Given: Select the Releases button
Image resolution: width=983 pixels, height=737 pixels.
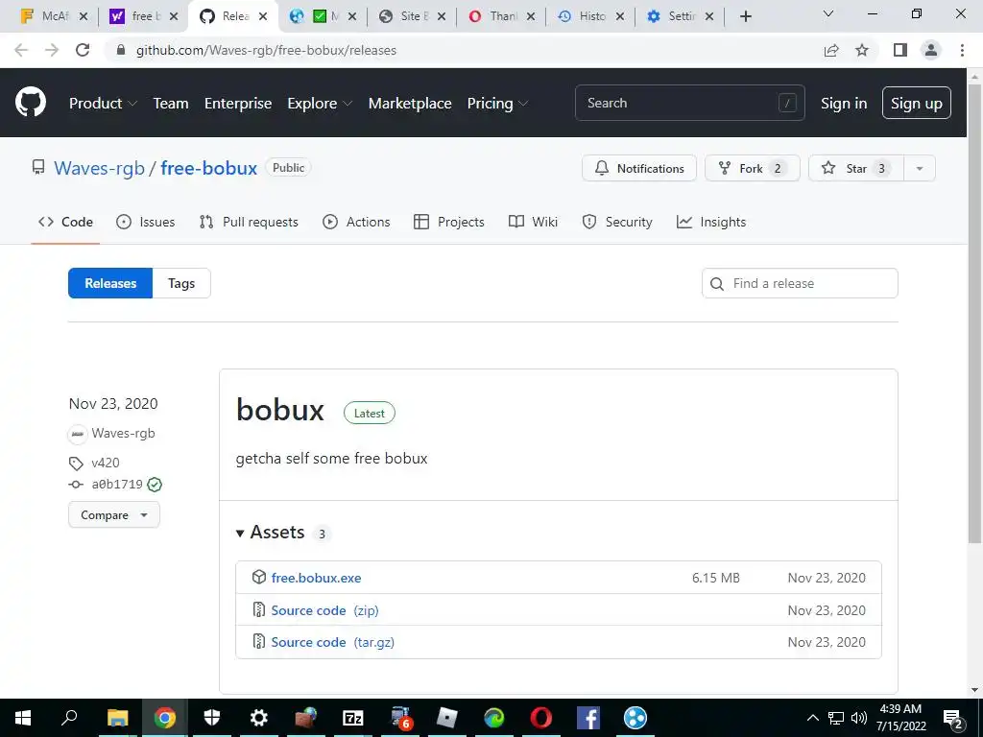Looking at the screenshot, I should [x=110, y=283].
